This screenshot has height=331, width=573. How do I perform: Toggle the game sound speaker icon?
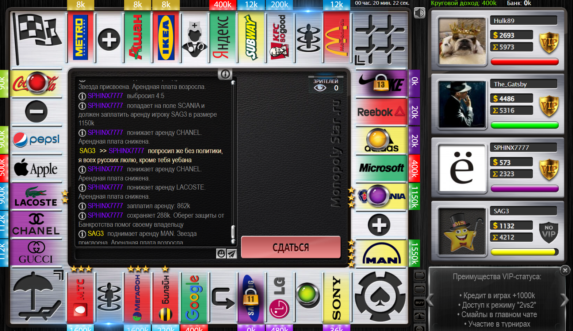[x=420, y=13]
